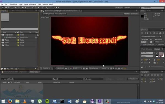Open File Explorer from the taskbar
This screenshot has width=165, height=104.
pyautogui.click(x=17, y=101)
